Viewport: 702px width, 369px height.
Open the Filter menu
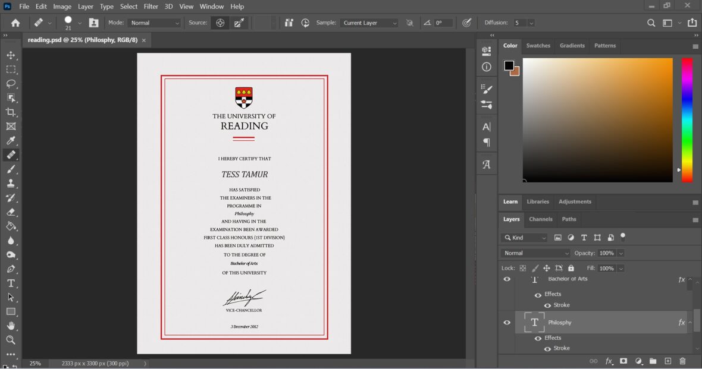click(151, 7)
